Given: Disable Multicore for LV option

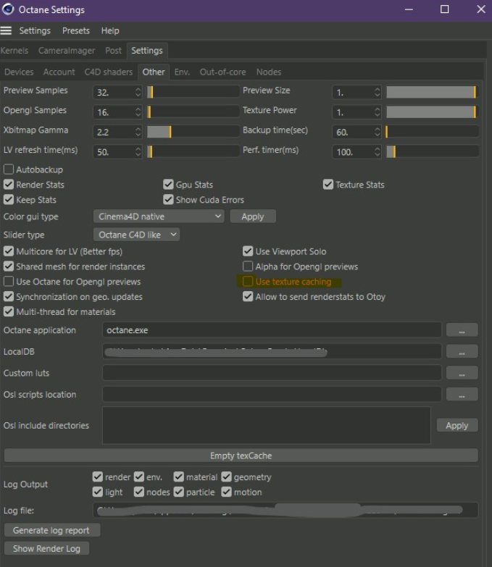Looking at the screenshot, I should coord(9,251).
